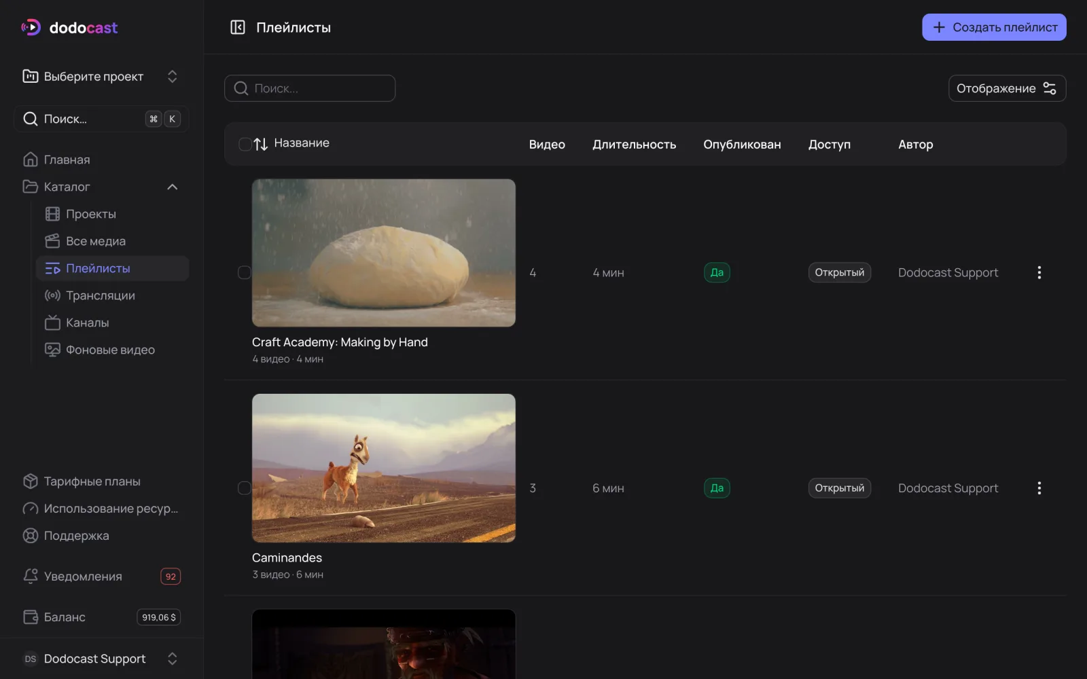
Task: Click the dodocast logo icon
Action: [31, 27]
